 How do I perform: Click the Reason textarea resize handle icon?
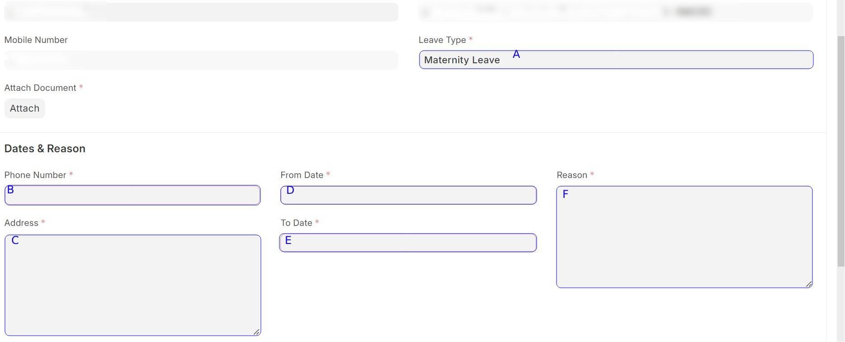click(x=809, y=284)
